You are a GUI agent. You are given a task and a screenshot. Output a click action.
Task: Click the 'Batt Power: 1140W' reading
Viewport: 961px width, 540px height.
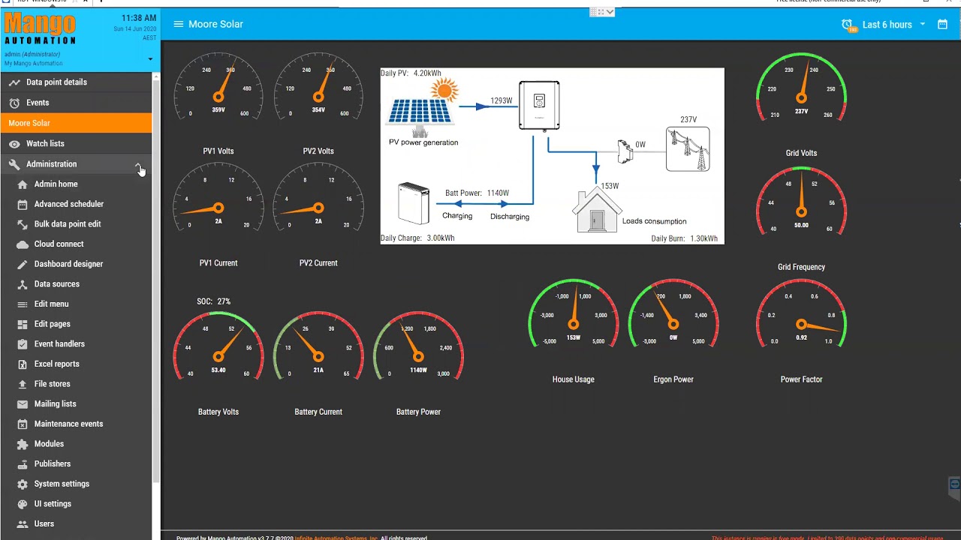click(477, 193)
